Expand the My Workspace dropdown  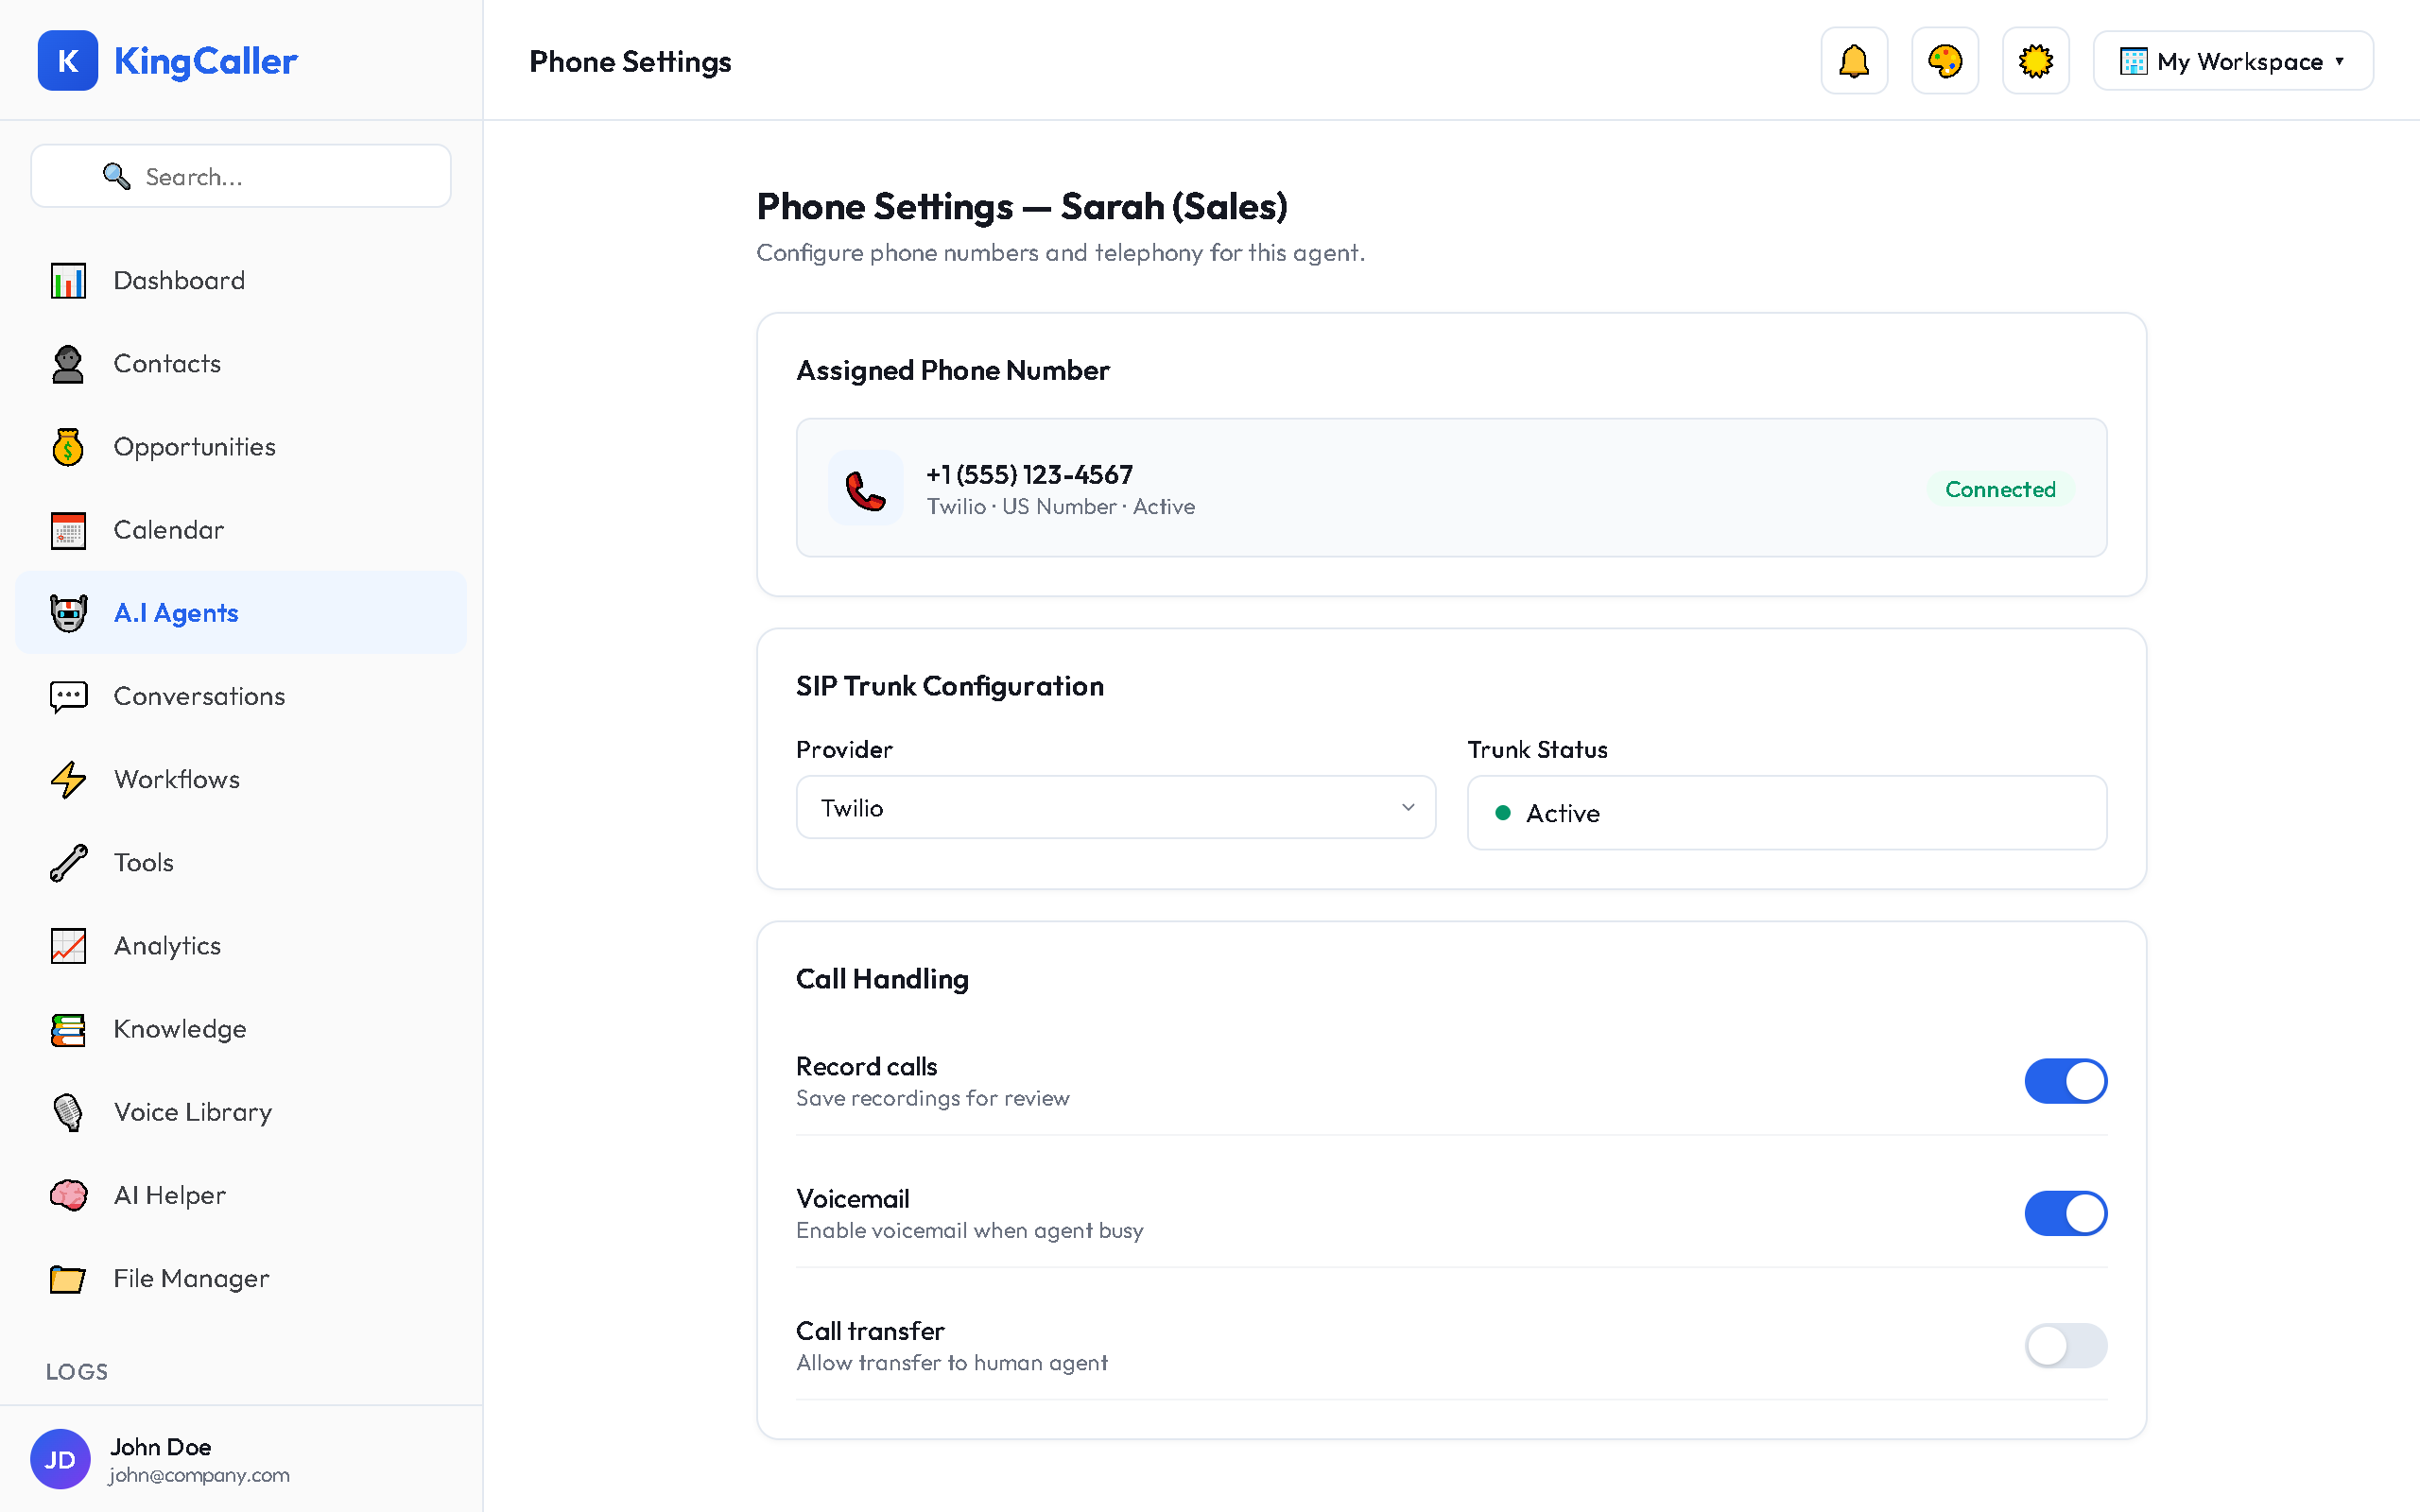click(2231, 60)
